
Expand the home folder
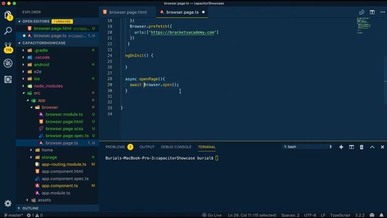(47, 150)
